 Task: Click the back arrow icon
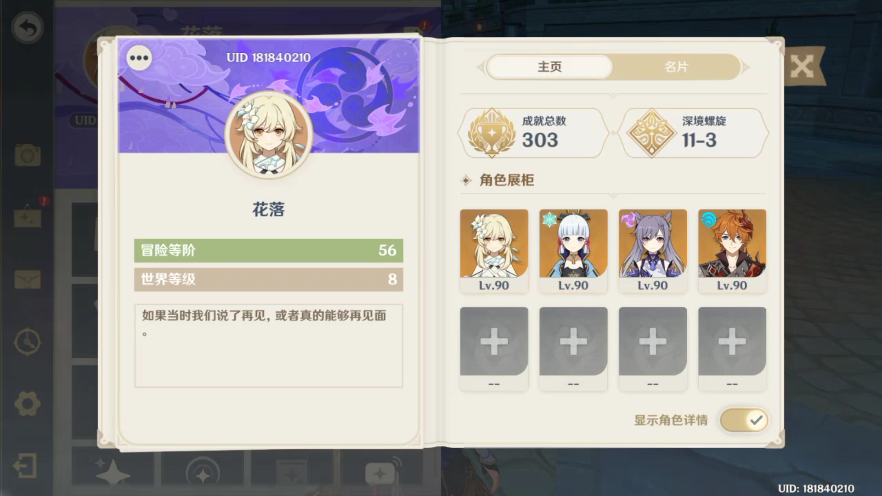[28, 28]
